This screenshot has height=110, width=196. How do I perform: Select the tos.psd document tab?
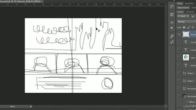[21, 1]
